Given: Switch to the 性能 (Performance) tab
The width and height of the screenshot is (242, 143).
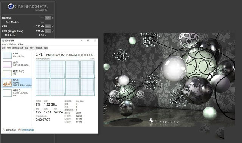Looking at the screenshot, I should pyautogui.click(x=9, y=48).
